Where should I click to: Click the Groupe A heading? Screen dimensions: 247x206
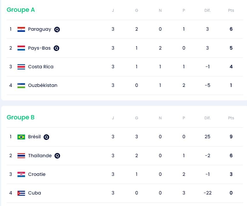21,10
